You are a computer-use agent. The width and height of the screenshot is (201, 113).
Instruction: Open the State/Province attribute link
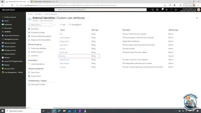[64, 60]
